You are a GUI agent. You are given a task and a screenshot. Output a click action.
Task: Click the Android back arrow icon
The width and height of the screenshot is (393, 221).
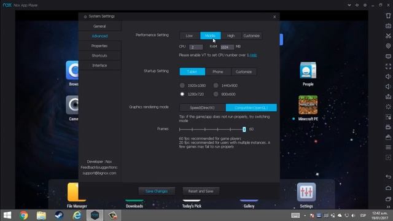[388, 177]
